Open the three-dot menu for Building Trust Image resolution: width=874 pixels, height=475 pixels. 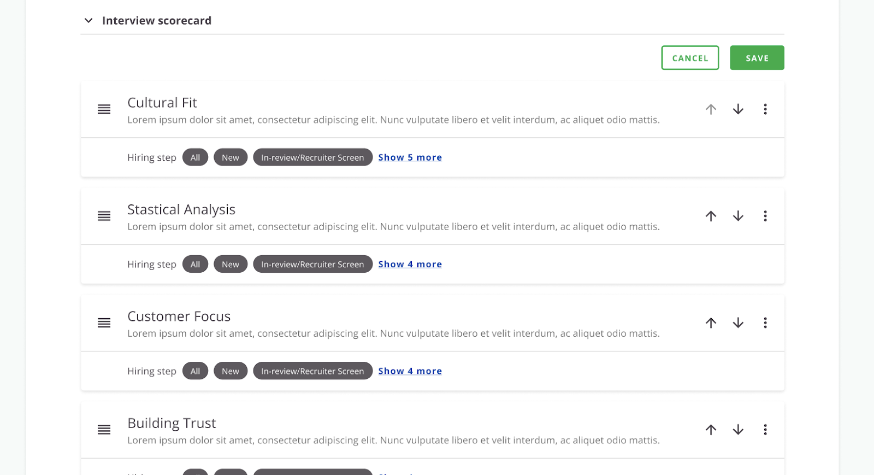pos(765,430)
